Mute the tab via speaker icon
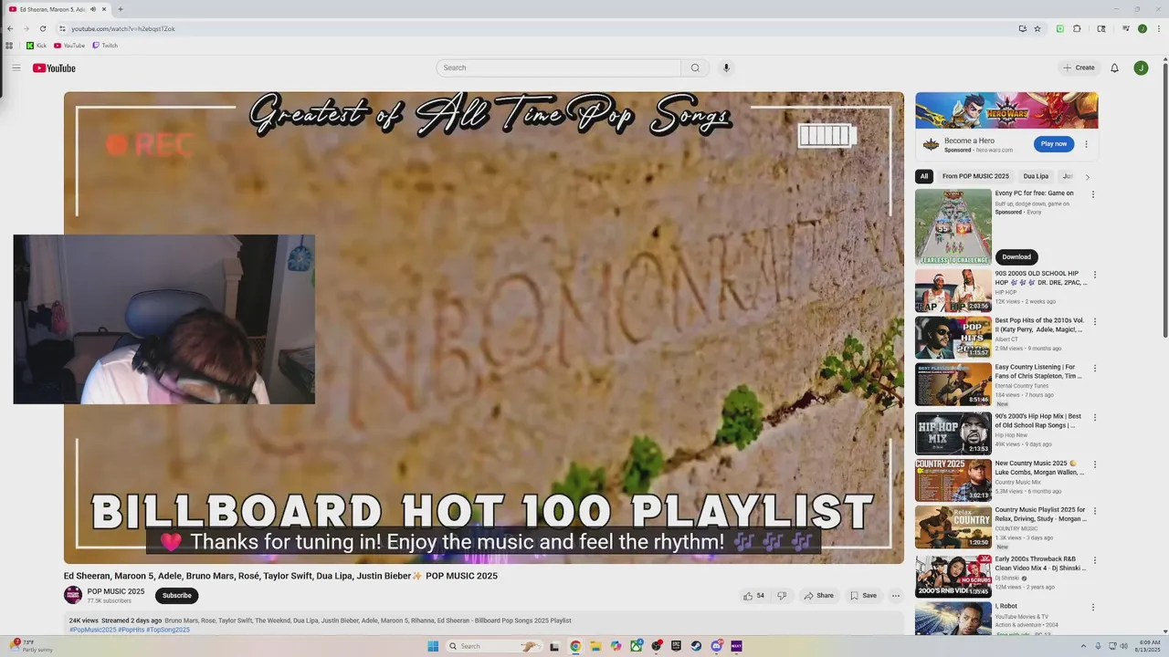Screen dimensions: 1169x657 click(x=93, y=9)
